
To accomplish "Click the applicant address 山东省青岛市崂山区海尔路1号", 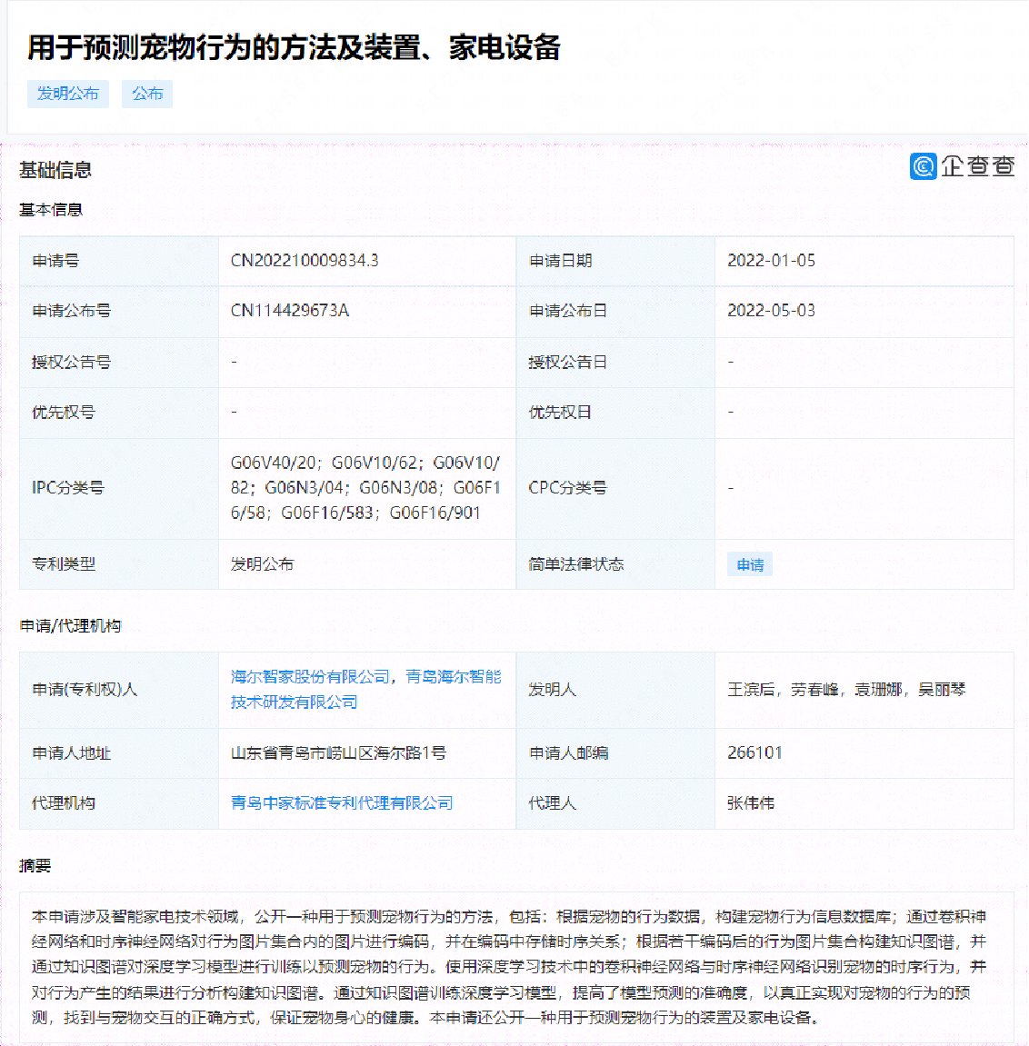I will 338,752.
